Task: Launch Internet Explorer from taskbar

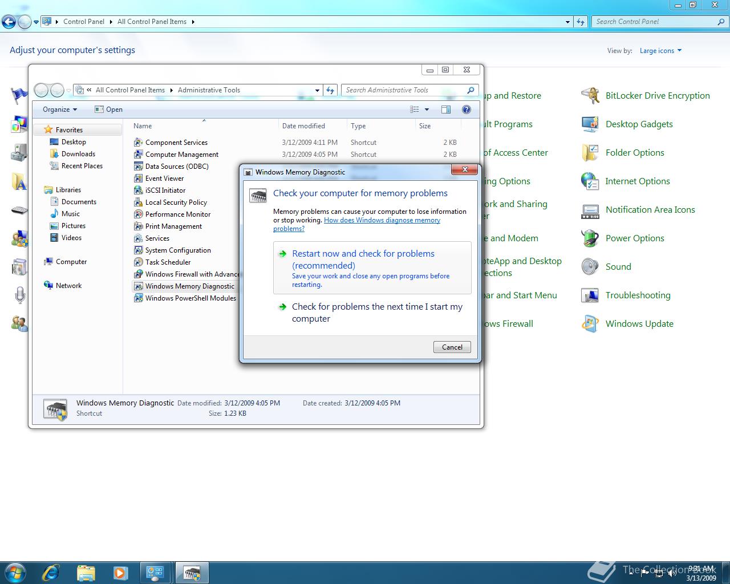Action: [51, 572]
